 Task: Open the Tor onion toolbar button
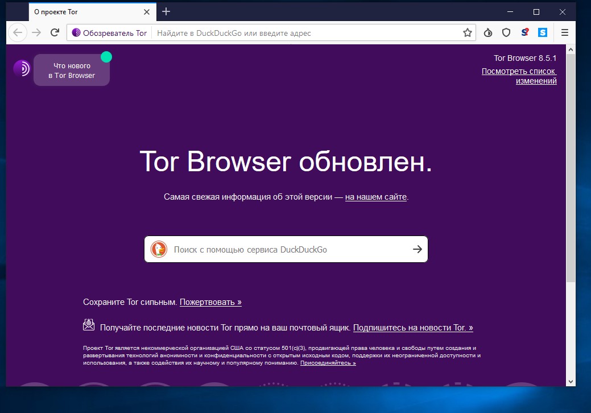[487, 33]
